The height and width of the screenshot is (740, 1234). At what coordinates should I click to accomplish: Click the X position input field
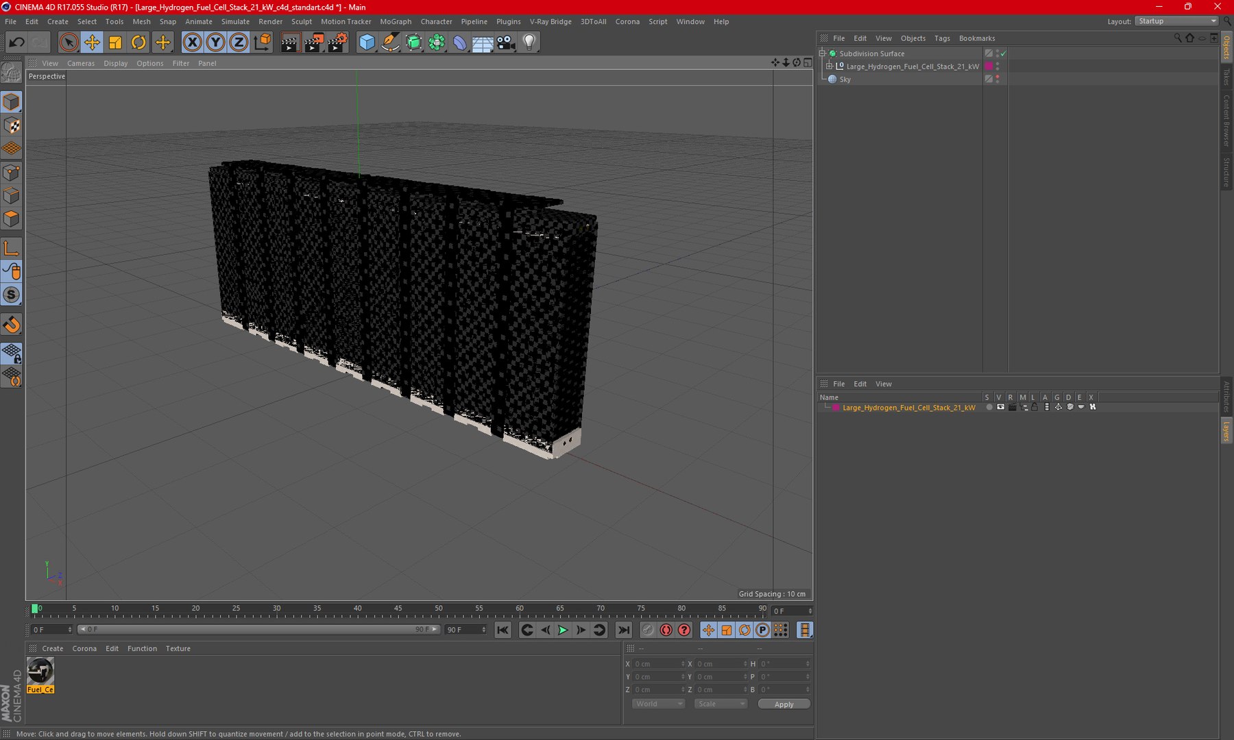658,664
